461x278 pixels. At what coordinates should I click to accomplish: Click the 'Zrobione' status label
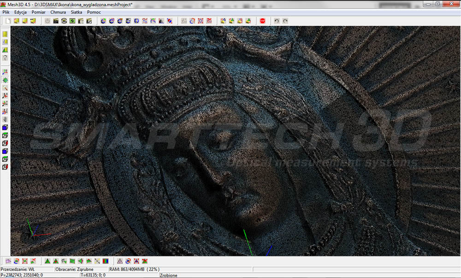[168, 275]
